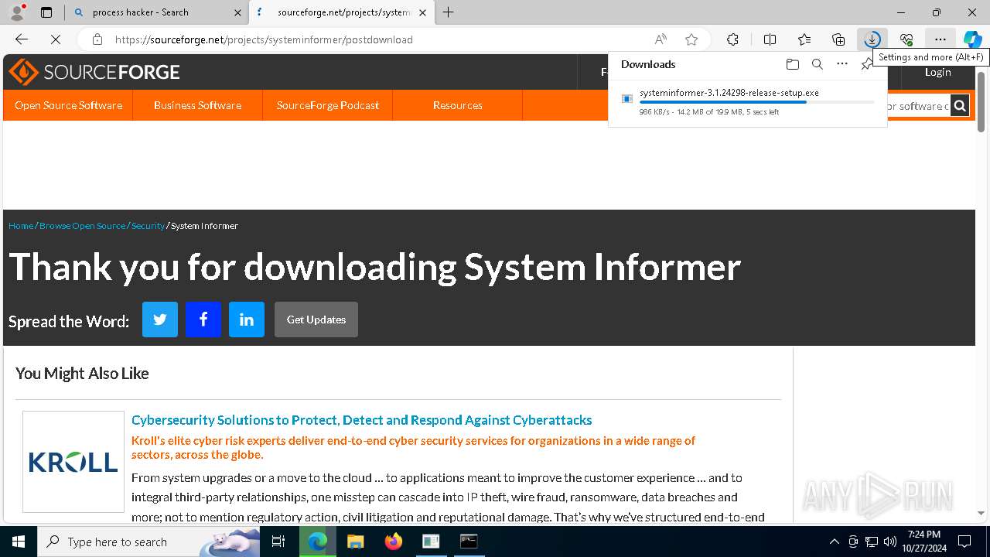Click the taskbar search box
The height and width of the screenshot is (557, 990).
(148, 542)
